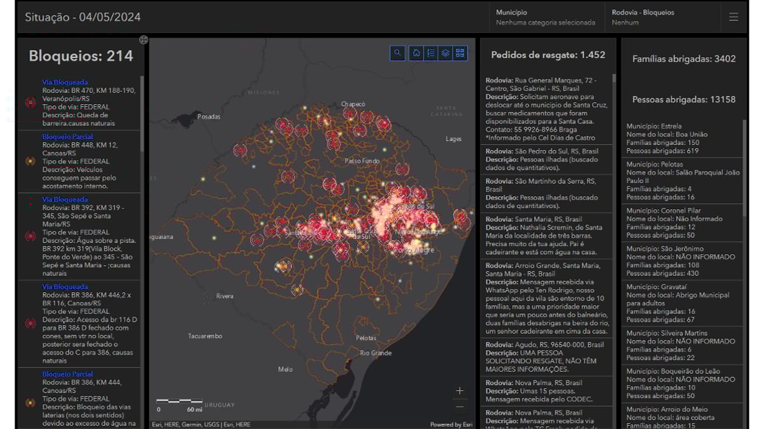This screenshot has height=429, width=764.
Task: Select Silveira Martins shelter entry
Action: 681,345
